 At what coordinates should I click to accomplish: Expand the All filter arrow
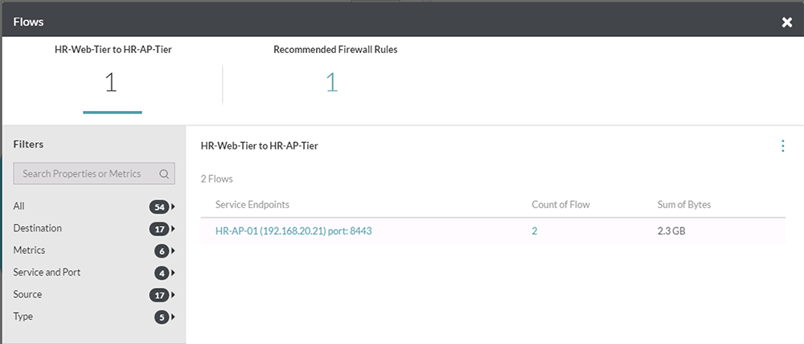[x=174, y=207]
